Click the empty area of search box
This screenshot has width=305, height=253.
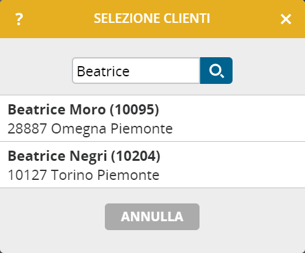point(165,71)
